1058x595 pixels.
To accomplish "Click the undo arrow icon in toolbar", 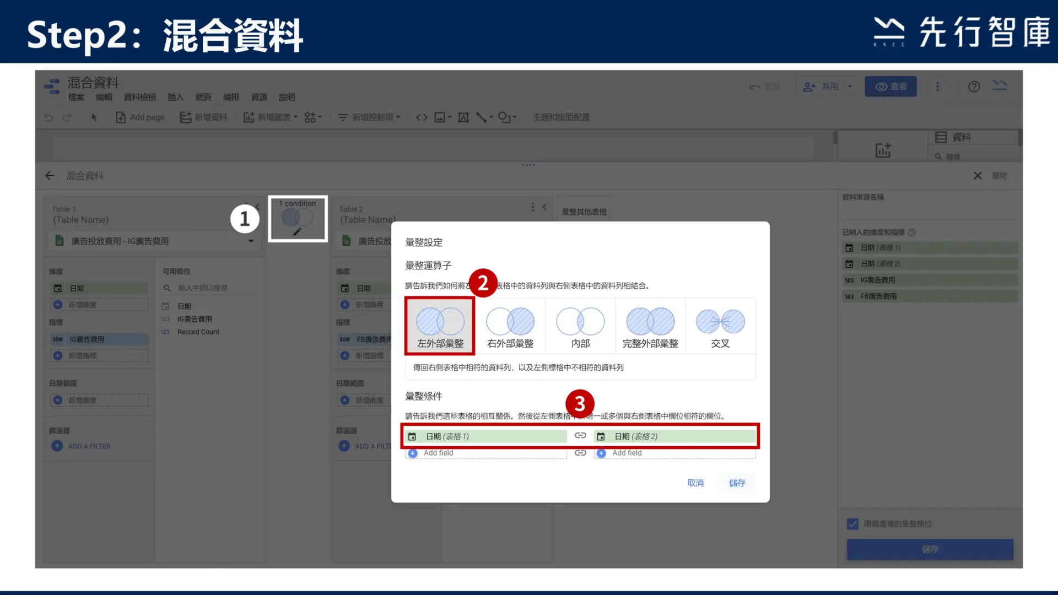I will click(48, 117).
